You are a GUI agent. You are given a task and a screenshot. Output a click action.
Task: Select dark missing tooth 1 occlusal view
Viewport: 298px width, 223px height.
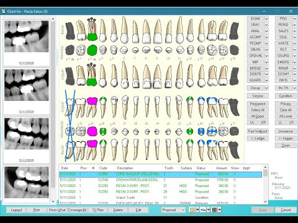point(70,50)
